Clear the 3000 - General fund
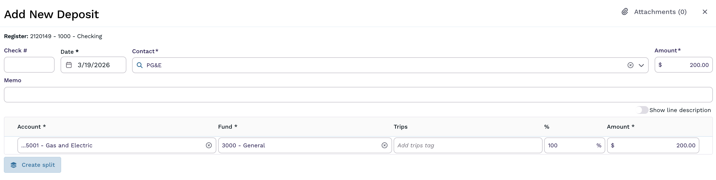The image size is (716, 180). [x=384, y=145]
